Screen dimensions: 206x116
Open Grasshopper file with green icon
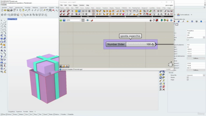(x=61, y=20)
